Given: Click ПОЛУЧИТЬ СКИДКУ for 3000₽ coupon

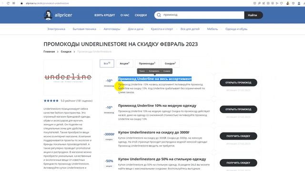Looking at the screenshot, I should click(238, 136).
